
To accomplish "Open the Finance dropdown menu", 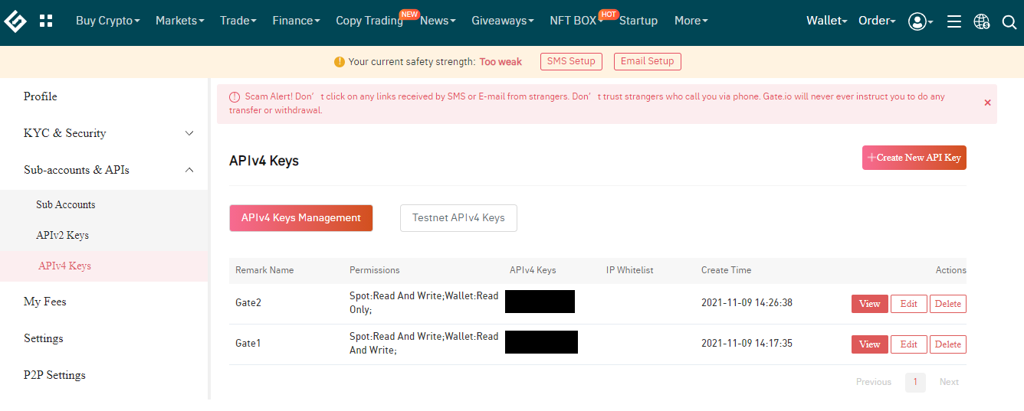I will click(x=296, y=21).
